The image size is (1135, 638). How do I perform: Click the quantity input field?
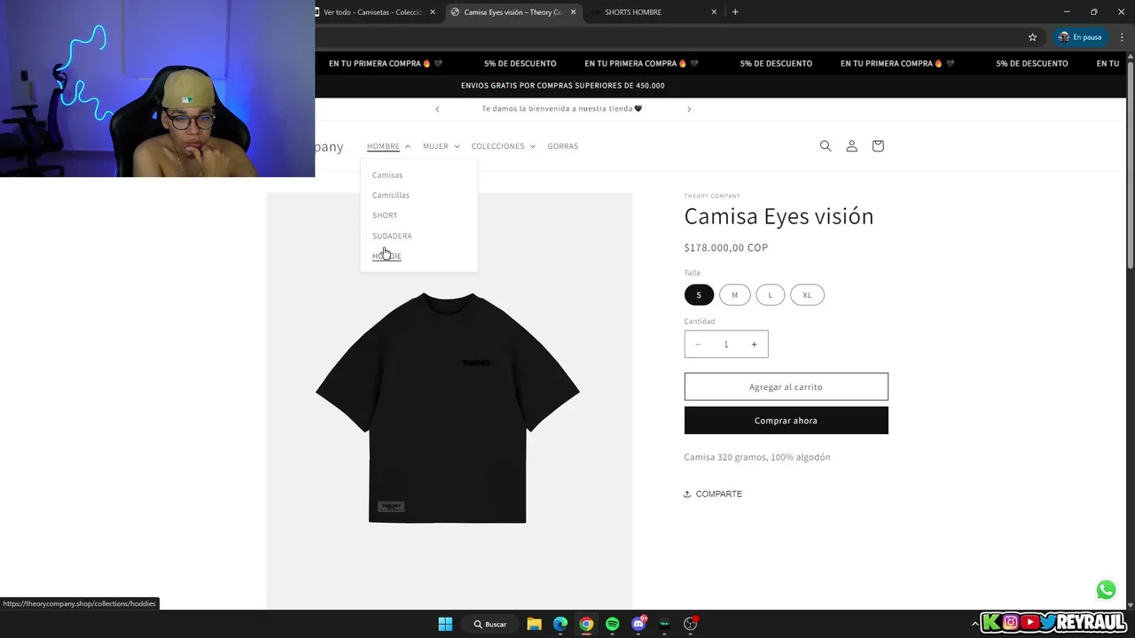[x=725, y=345]
